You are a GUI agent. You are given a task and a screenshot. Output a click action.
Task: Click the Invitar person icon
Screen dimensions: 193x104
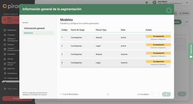(180, 13)
